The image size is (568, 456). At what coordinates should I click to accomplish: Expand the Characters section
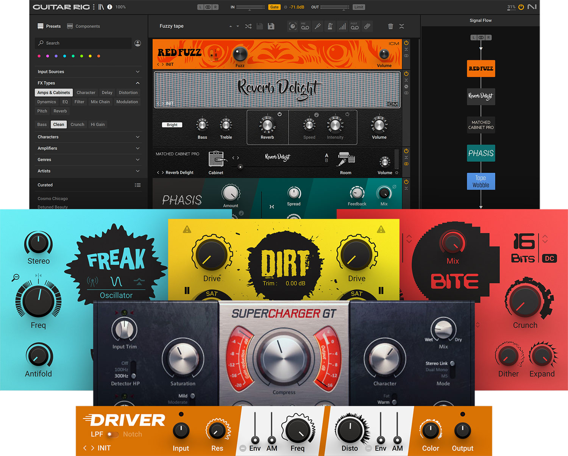pos(138,137)
